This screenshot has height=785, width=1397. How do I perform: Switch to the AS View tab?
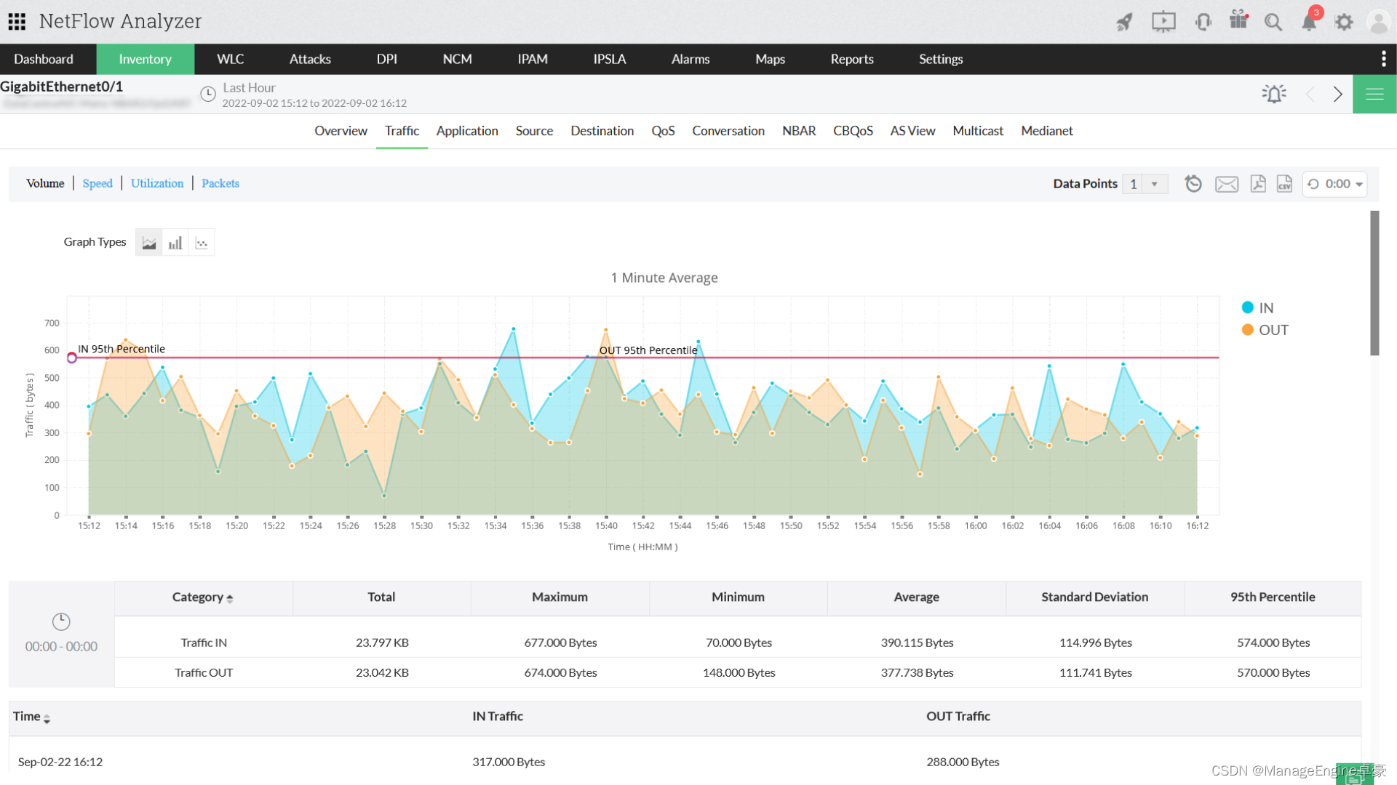click(912, 131)
